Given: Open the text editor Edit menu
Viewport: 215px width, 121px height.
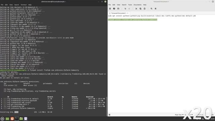Looking at the screenshot, I should pyautogui.click(x=114, y=5).
